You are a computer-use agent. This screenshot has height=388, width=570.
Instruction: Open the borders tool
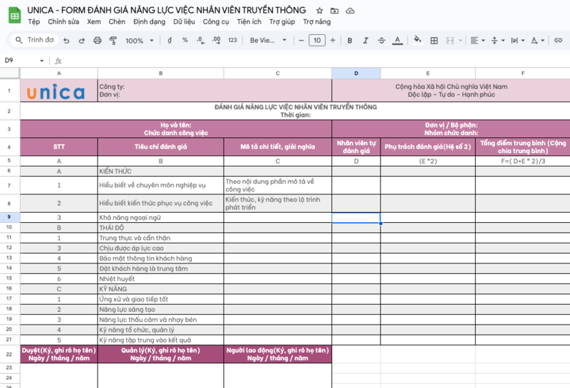coord(434,41)
